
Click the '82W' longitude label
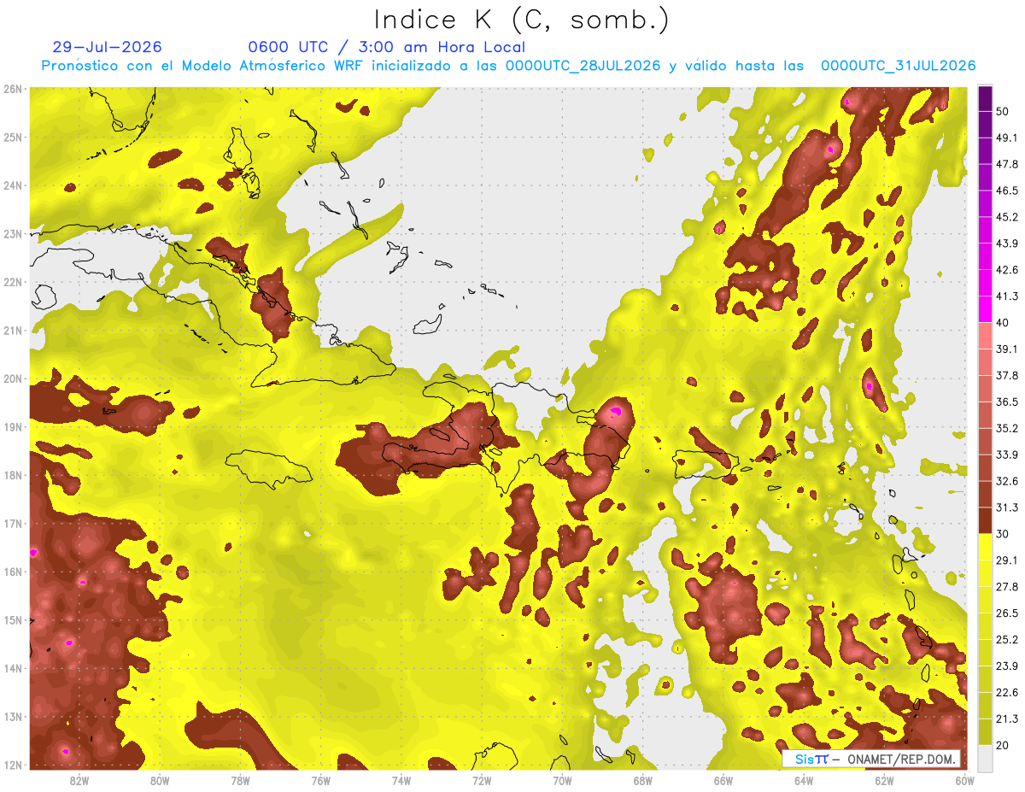79,780
